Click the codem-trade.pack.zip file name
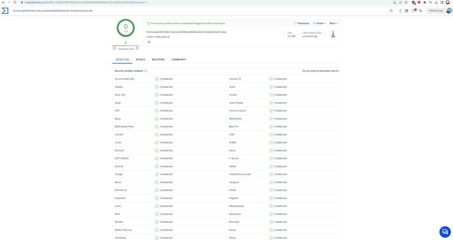The height and width of the screenshot is (240, 453). 158,37
